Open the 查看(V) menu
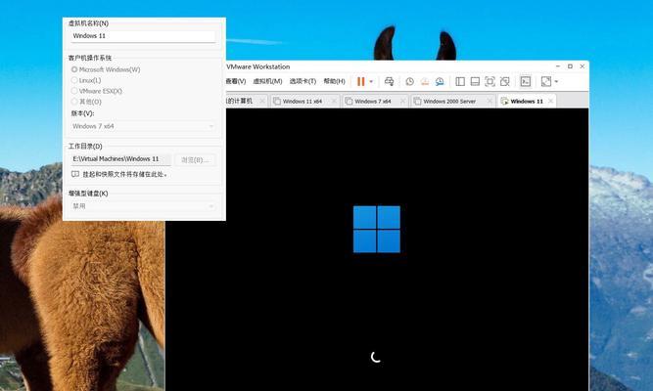 [x=236, y=81]
